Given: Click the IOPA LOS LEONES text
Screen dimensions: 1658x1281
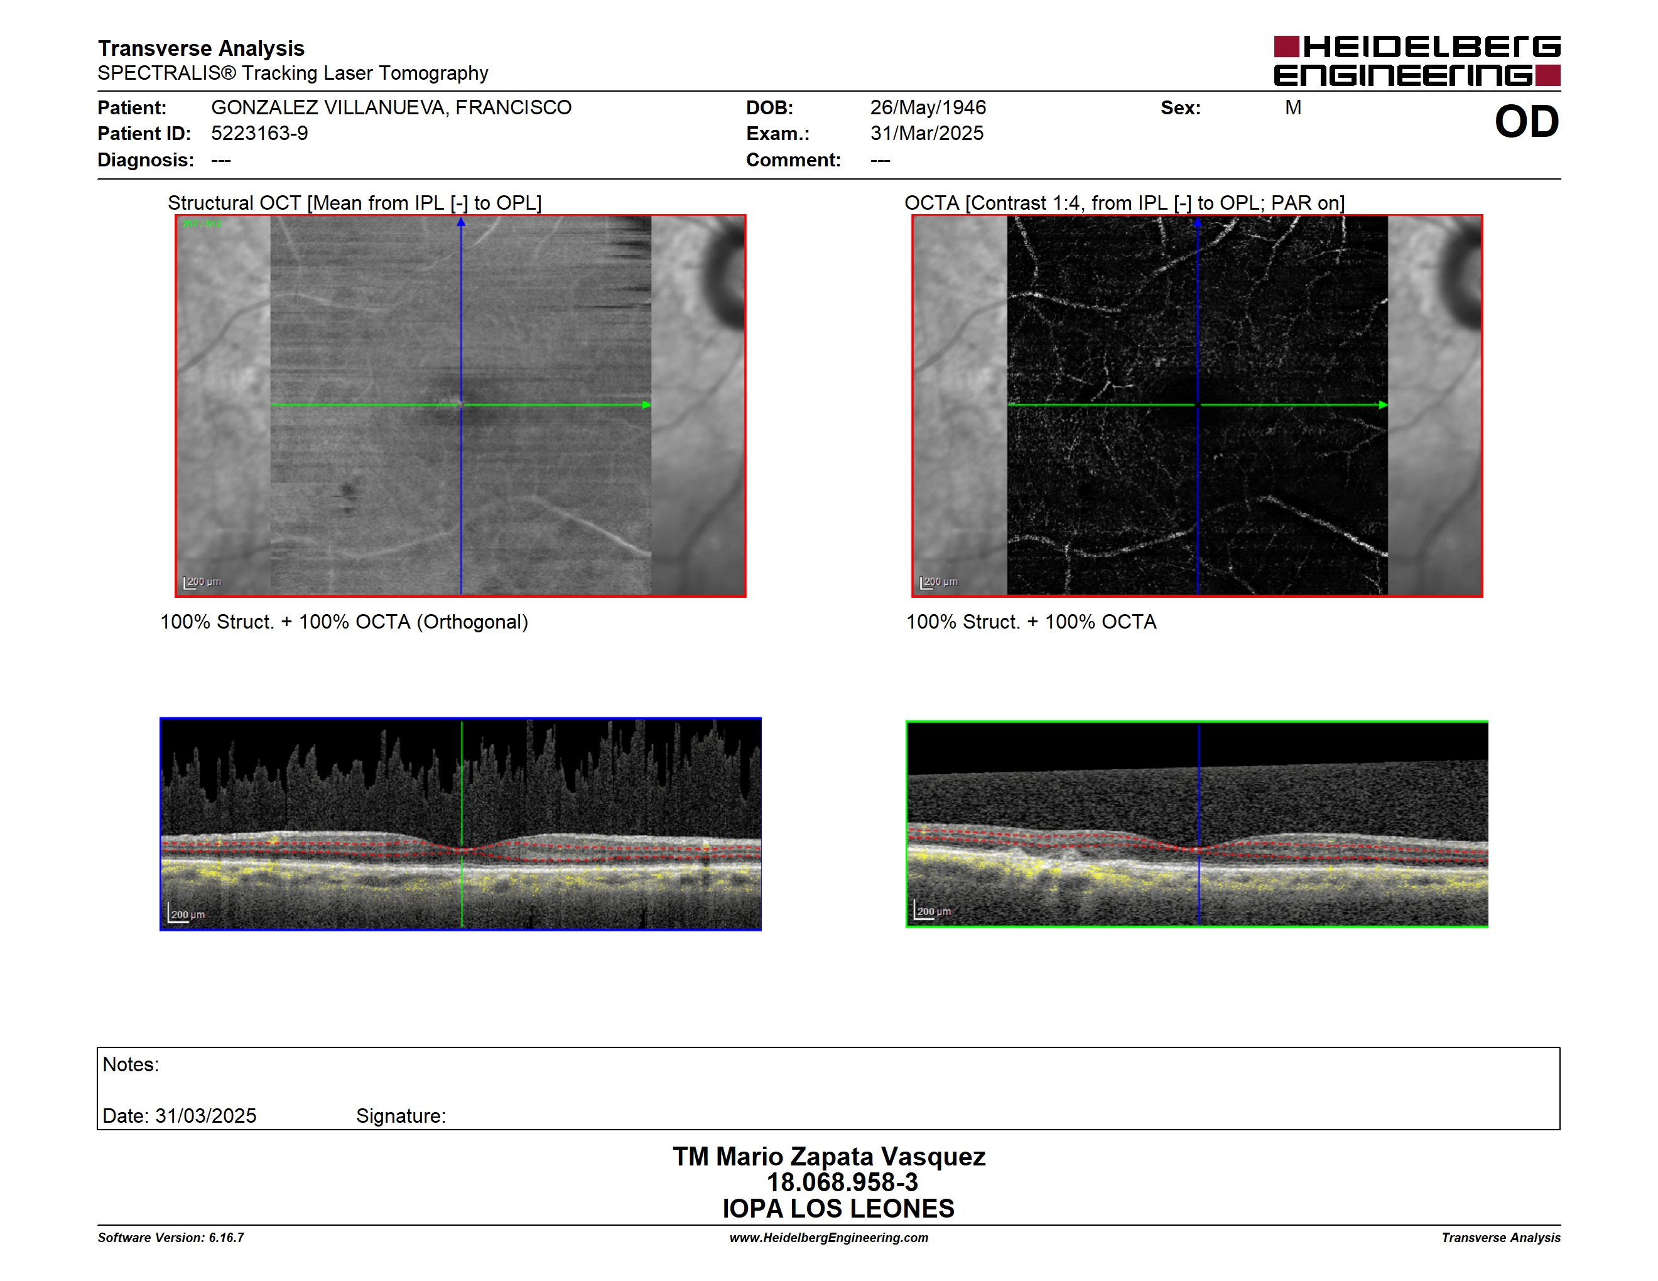Looking at the screenshot, I should (x=838, y=1208).
